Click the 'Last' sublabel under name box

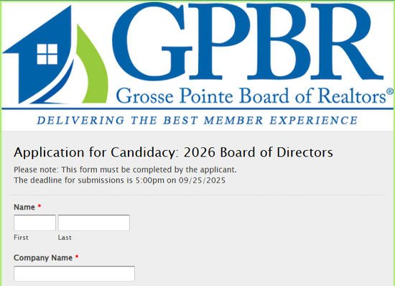(65, 238)
